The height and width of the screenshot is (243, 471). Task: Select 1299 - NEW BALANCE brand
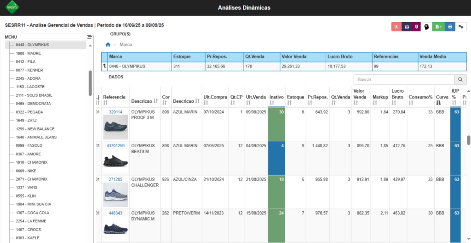coord(35,129)
